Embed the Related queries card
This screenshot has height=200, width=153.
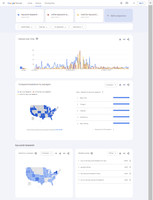[124, 153]
